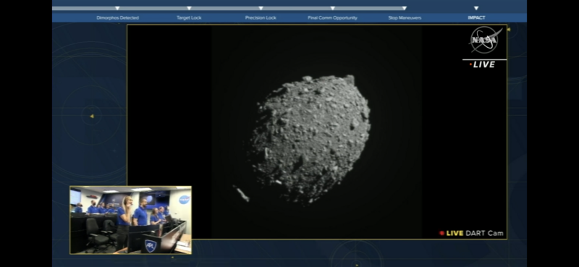579x267 pixels.
Task: Click the timeline marker above IMPACT
Action: pos(476,8)
